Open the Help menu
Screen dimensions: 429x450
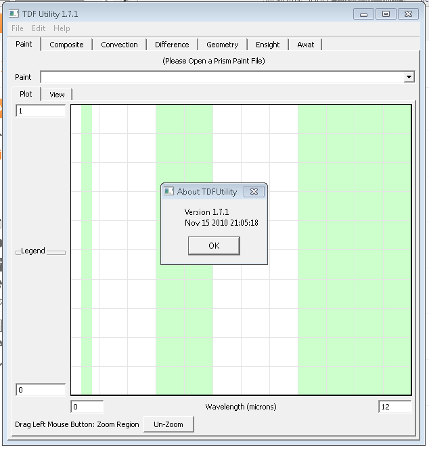pos(62,28)
